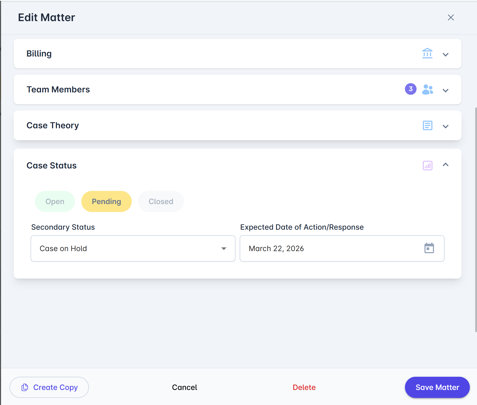Click the Team Members people icon
477x405 pixels.
click(x=427, y=90)
